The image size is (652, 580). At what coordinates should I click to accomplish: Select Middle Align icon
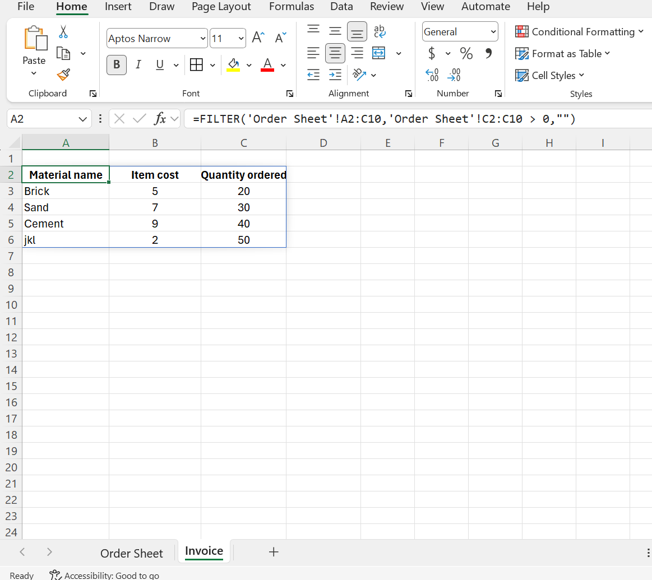click(x=335, y=31)
